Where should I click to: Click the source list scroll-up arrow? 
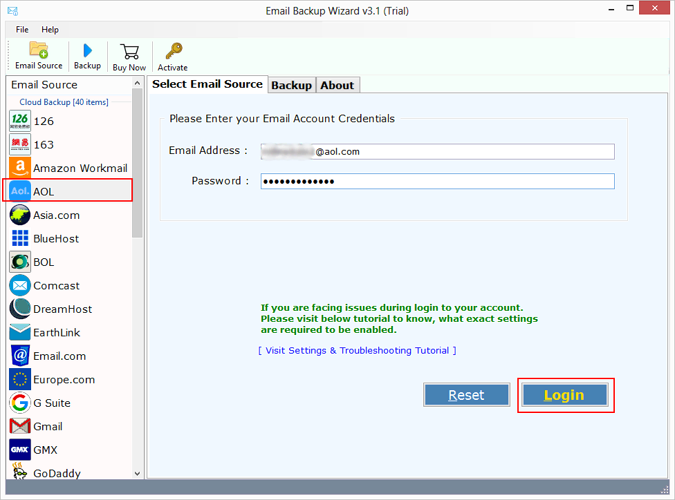point(138,83)
